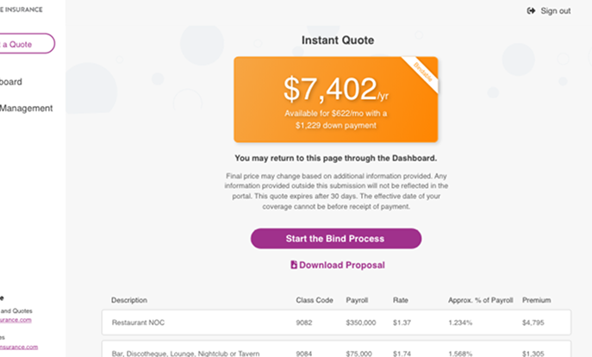The image size is (592, 357).
Task: Click the Bindable corner ribbon
Action: [x=423, y=72]
